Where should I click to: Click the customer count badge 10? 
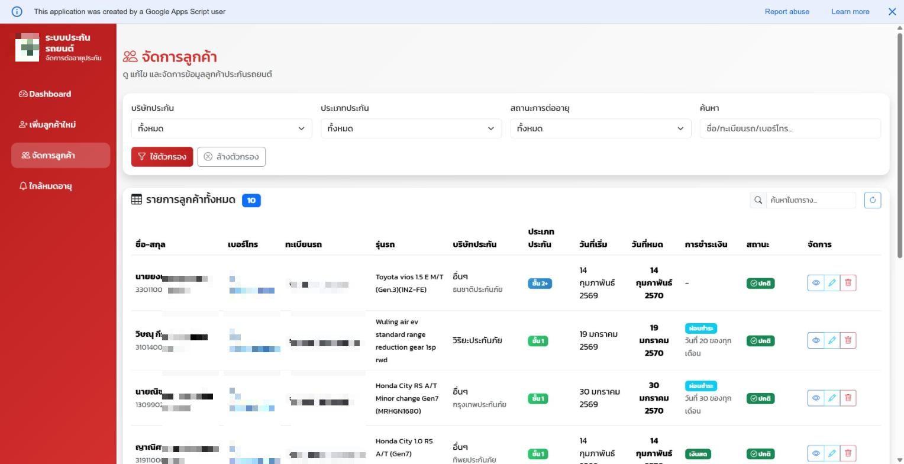click(251, 201)
